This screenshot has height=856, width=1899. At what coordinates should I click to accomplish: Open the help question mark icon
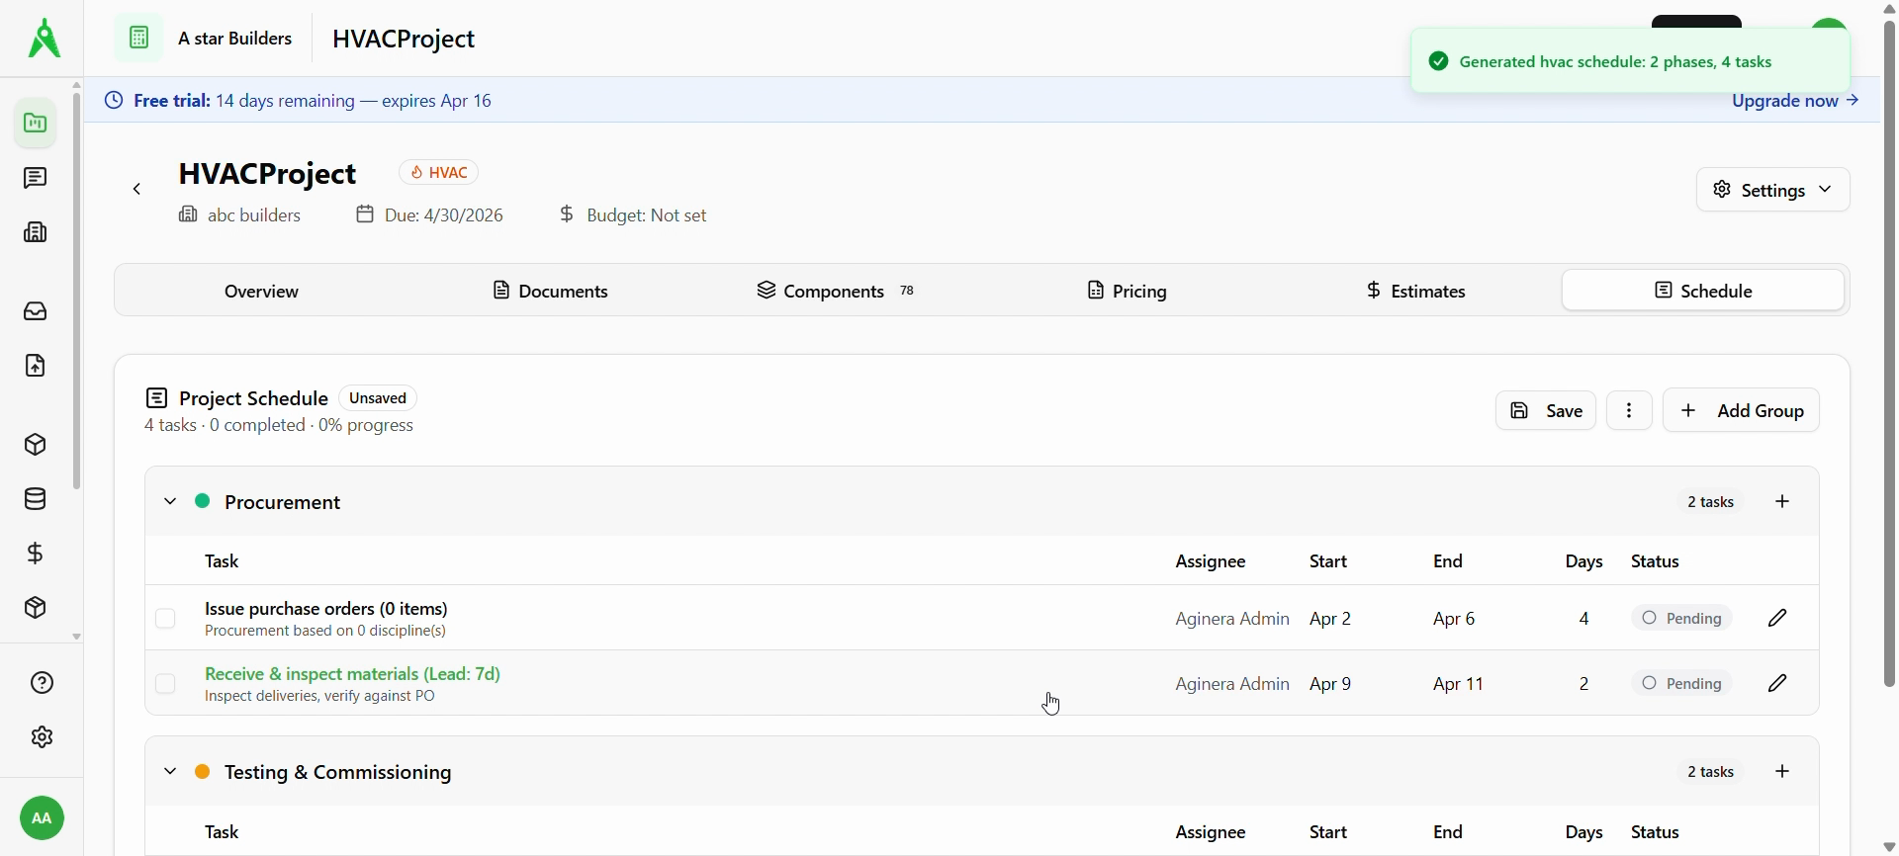(42, 683)
